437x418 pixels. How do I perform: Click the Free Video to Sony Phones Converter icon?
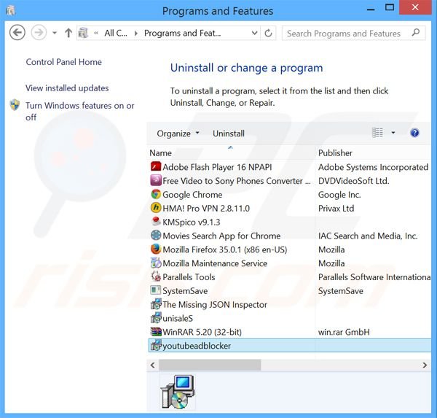click(156, 180)
